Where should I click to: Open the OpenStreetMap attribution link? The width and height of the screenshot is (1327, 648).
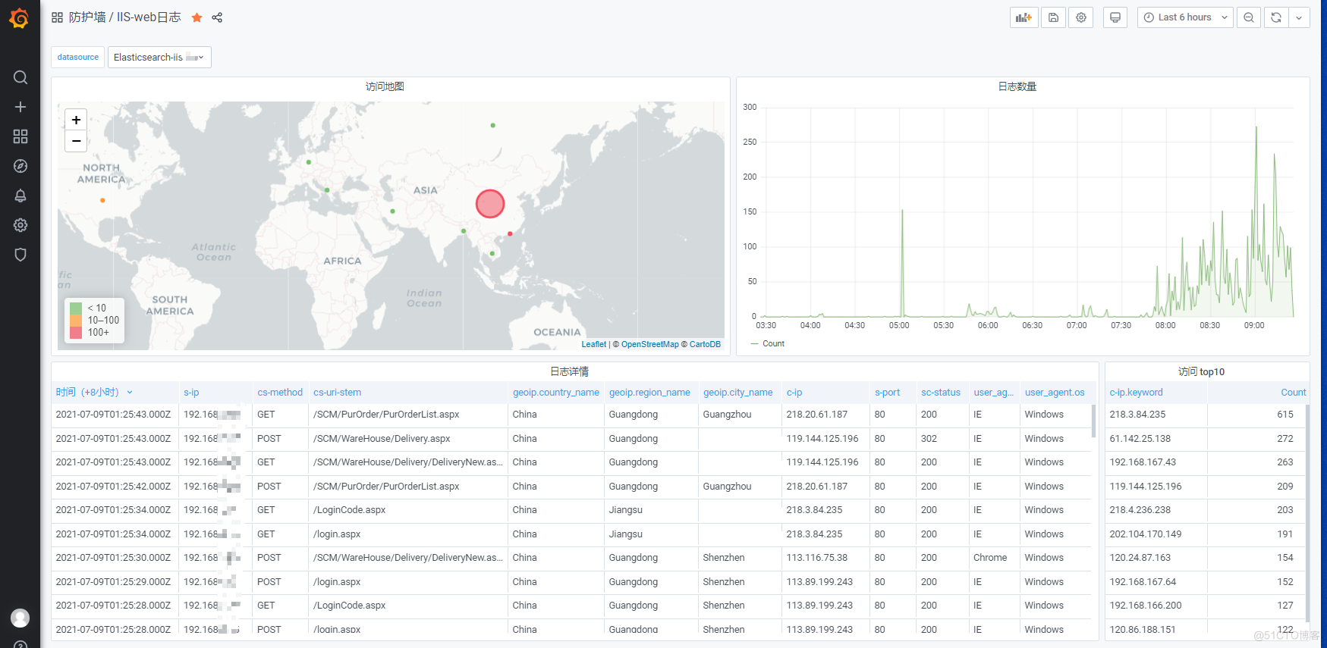coord(650,344)
